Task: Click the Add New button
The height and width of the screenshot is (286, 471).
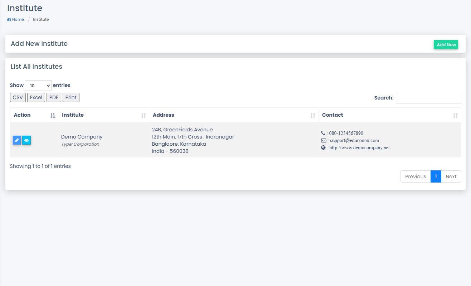Action: pyautogui.click(x=446, y=44)
